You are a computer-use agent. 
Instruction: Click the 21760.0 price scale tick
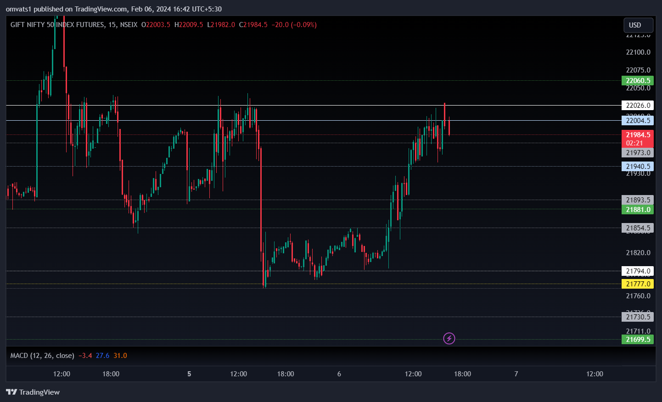pos(638,296)
